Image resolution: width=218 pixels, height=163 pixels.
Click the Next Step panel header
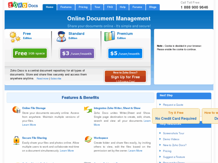pyautogui.click(x=184, y=96)
